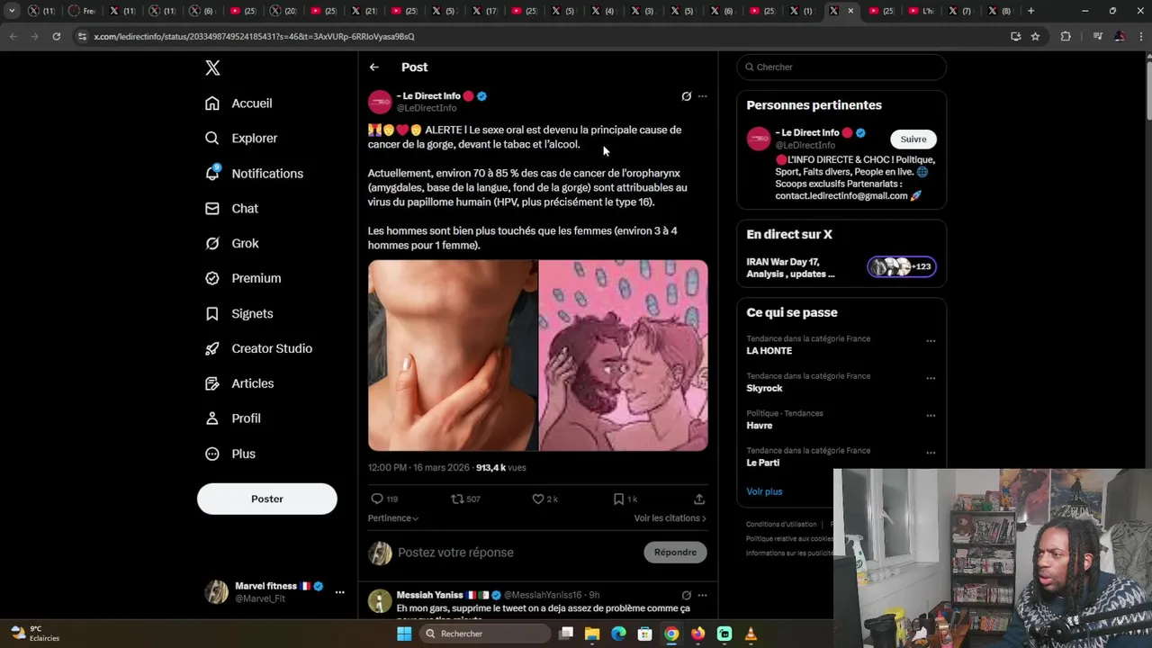Open the weather widget showing 9°C

[36, 634]
